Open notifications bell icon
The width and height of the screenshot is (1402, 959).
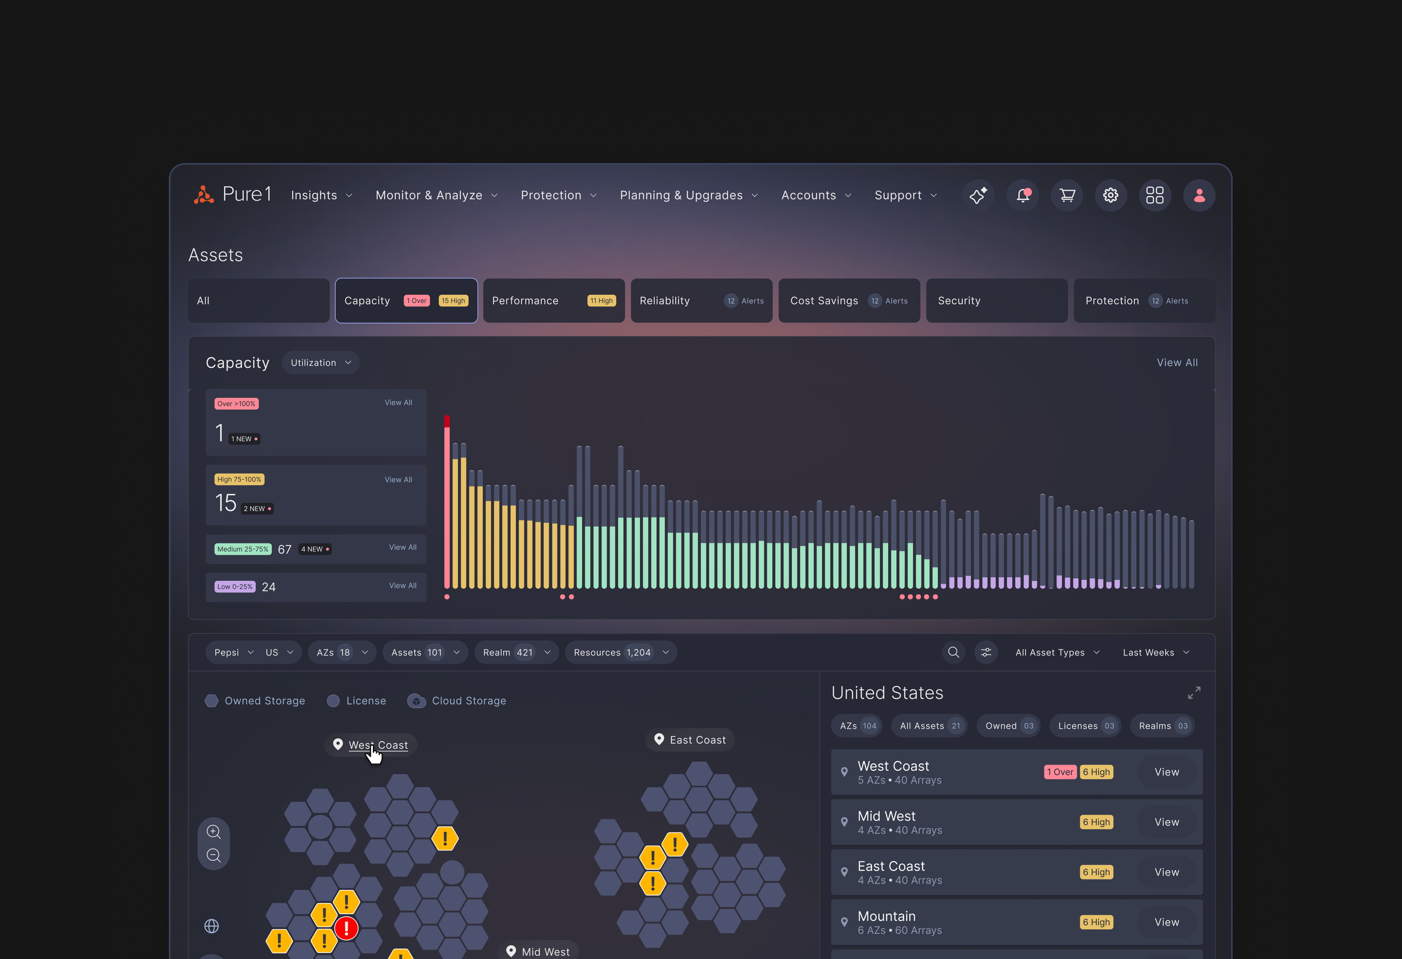(1022, 195)
